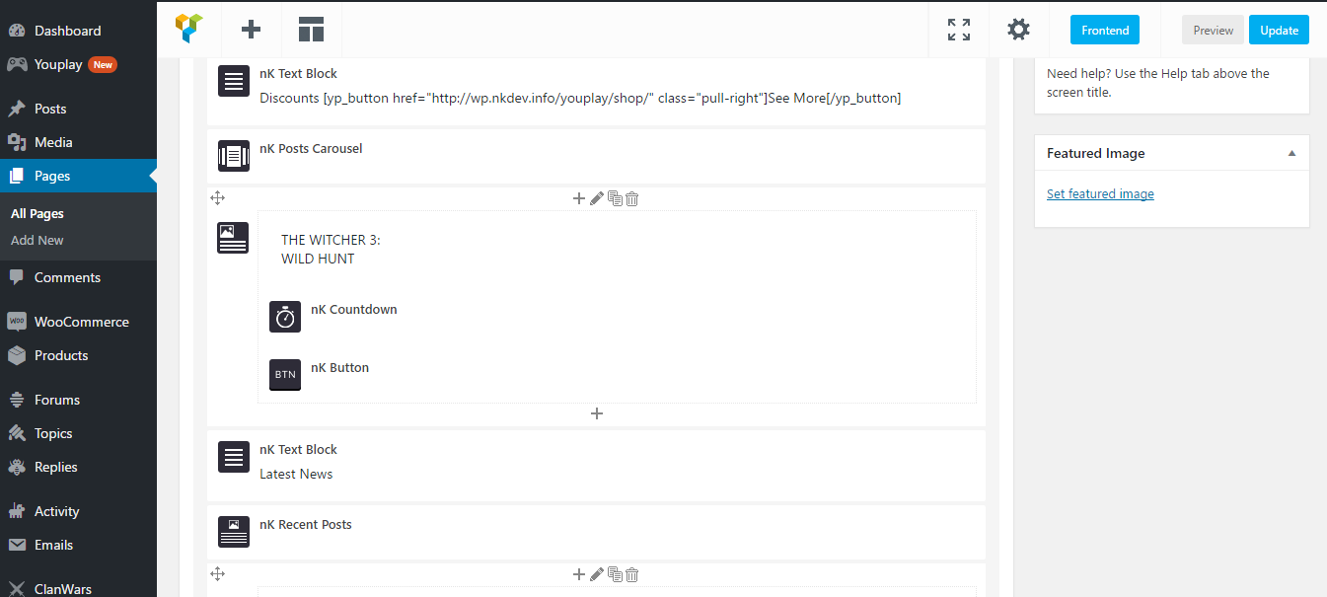
Task: Add column to the Witcher row via top plus
Action: 579,198
